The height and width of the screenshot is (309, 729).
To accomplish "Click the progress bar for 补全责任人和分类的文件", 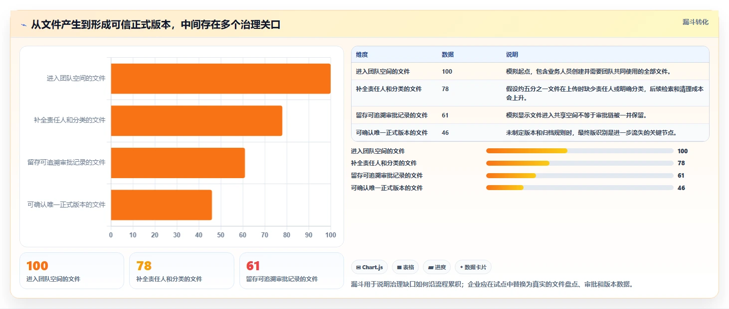I will coord(579,163).
